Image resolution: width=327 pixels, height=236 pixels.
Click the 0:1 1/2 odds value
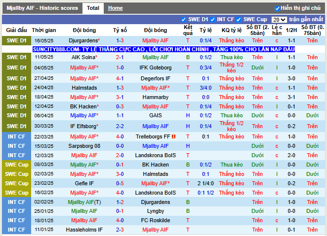pyautogui.click(x=205, y=193)
